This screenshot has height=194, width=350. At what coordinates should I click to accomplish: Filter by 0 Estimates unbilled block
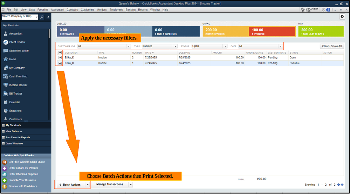point(81,32)
